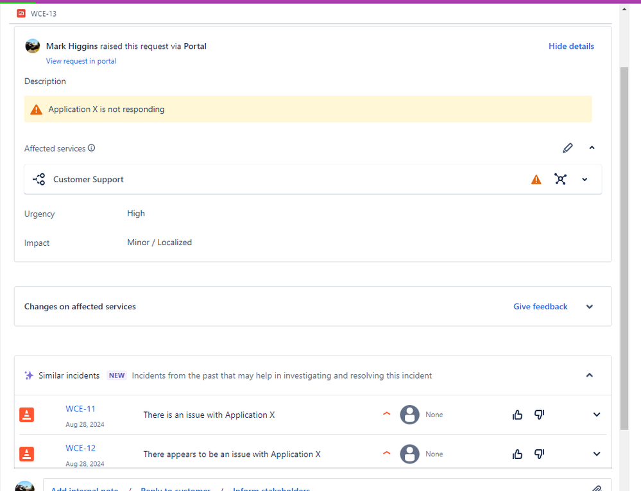Expand WCE-11 incident details chevron
This screenshot has height=491, width=641.
pos(597,415)
